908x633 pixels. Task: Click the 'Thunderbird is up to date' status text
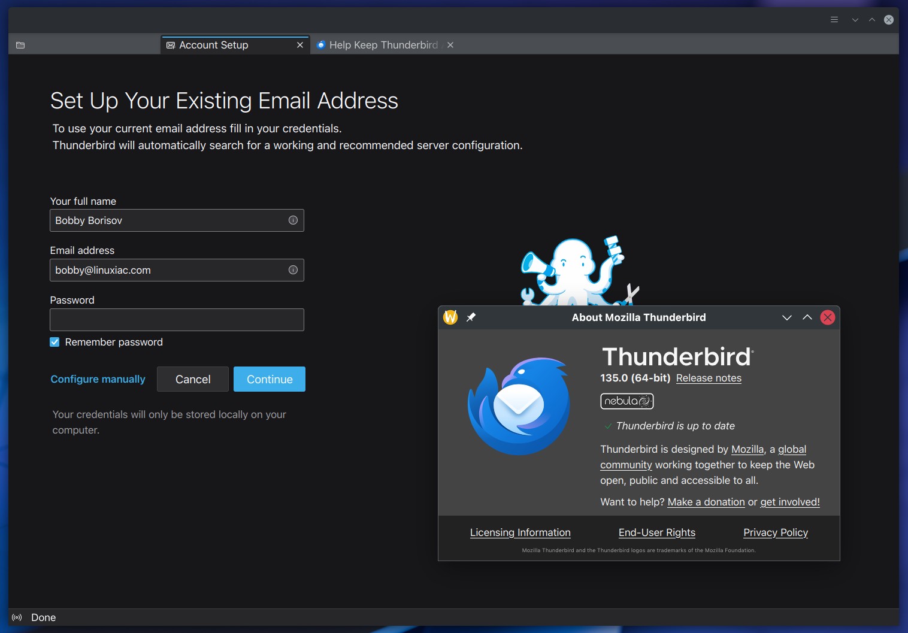[675, 426]
